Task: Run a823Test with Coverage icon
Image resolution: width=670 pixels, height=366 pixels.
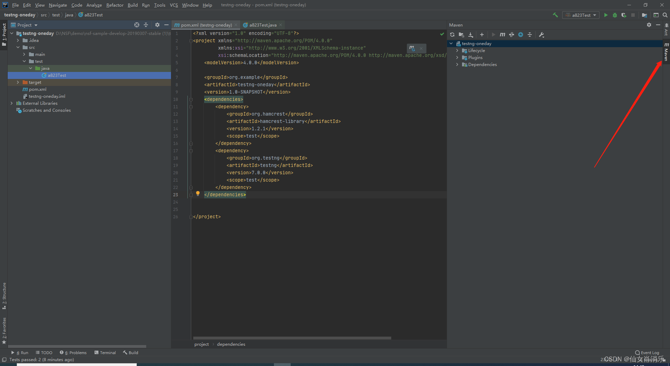Action: click(624, 15)
